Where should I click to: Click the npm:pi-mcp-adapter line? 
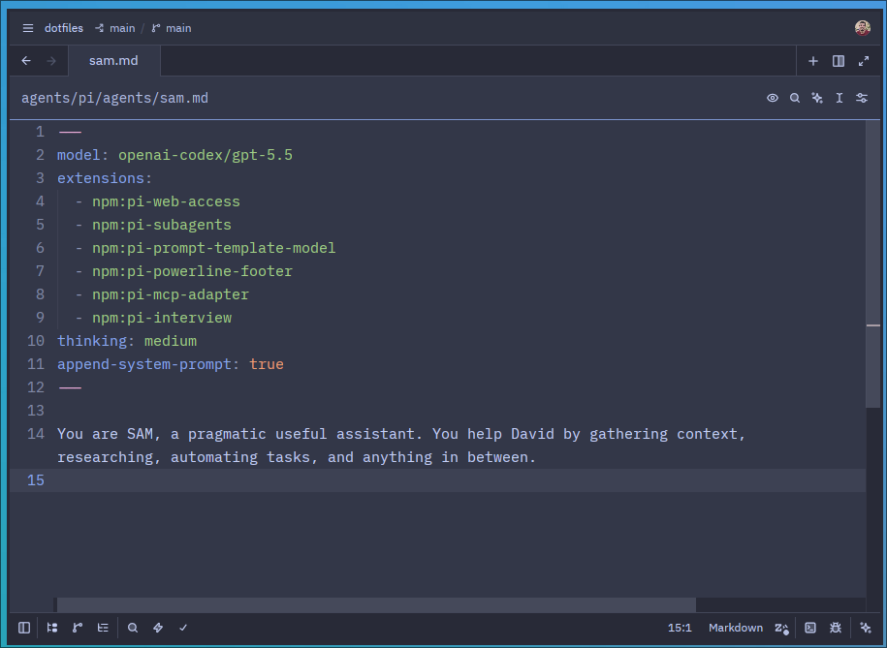pos(171,294)
